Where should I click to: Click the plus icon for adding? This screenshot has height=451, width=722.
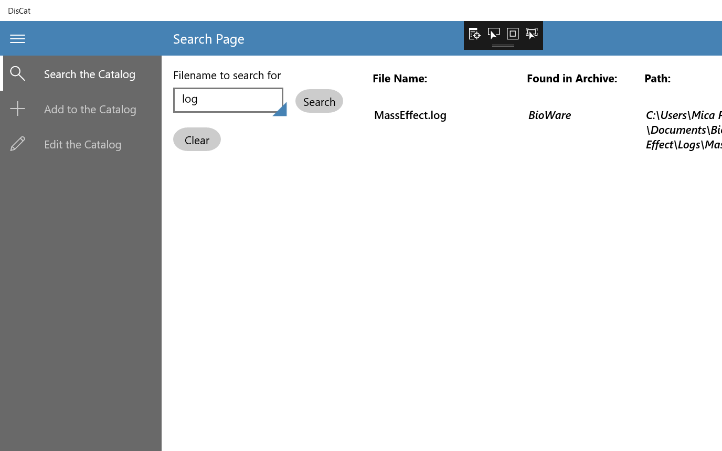(x=17, y=109)
